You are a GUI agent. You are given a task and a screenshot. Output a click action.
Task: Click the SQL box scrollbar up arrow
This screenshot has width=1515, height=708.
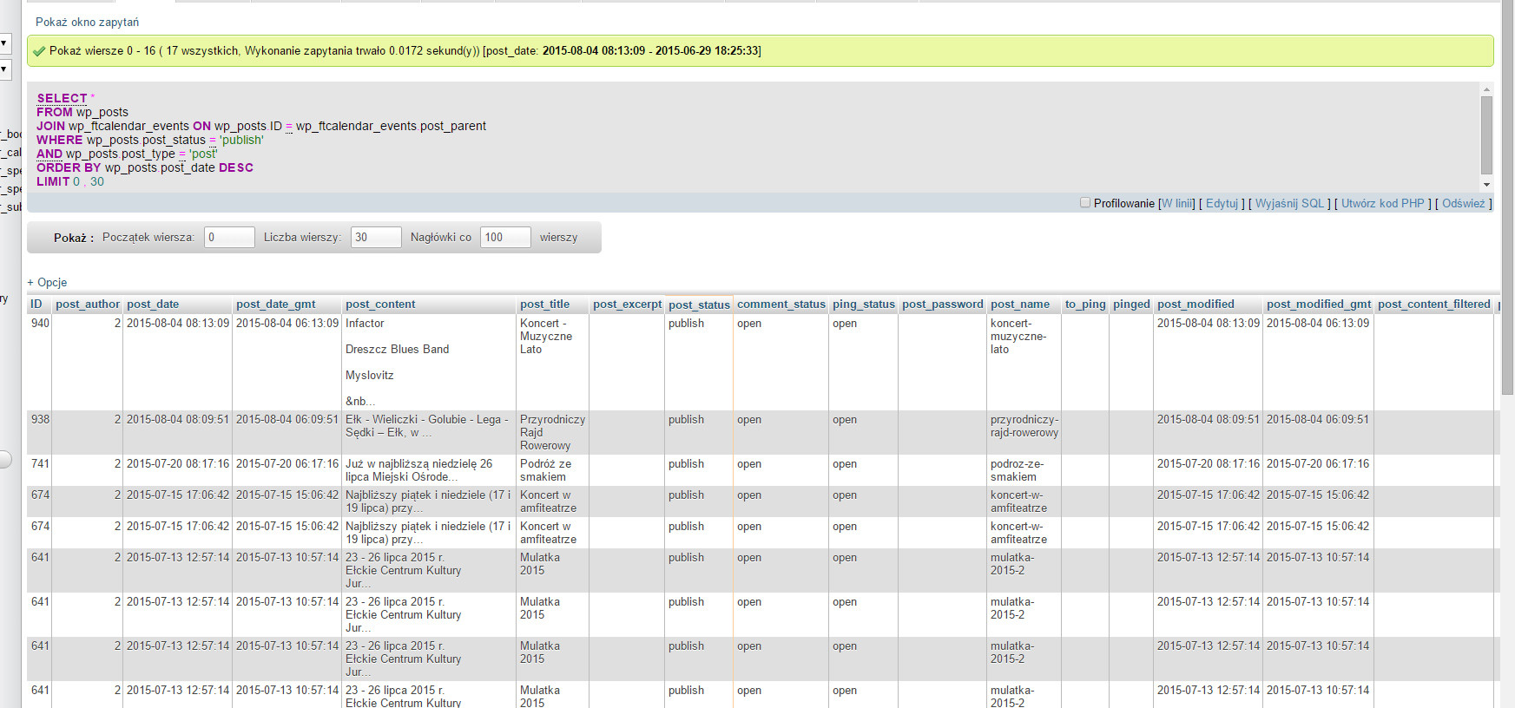[1486, 88]
